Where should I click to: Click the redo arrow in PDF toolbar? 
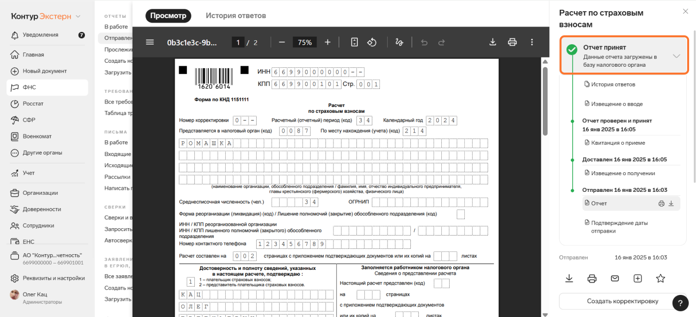click(x=441, y=42)
